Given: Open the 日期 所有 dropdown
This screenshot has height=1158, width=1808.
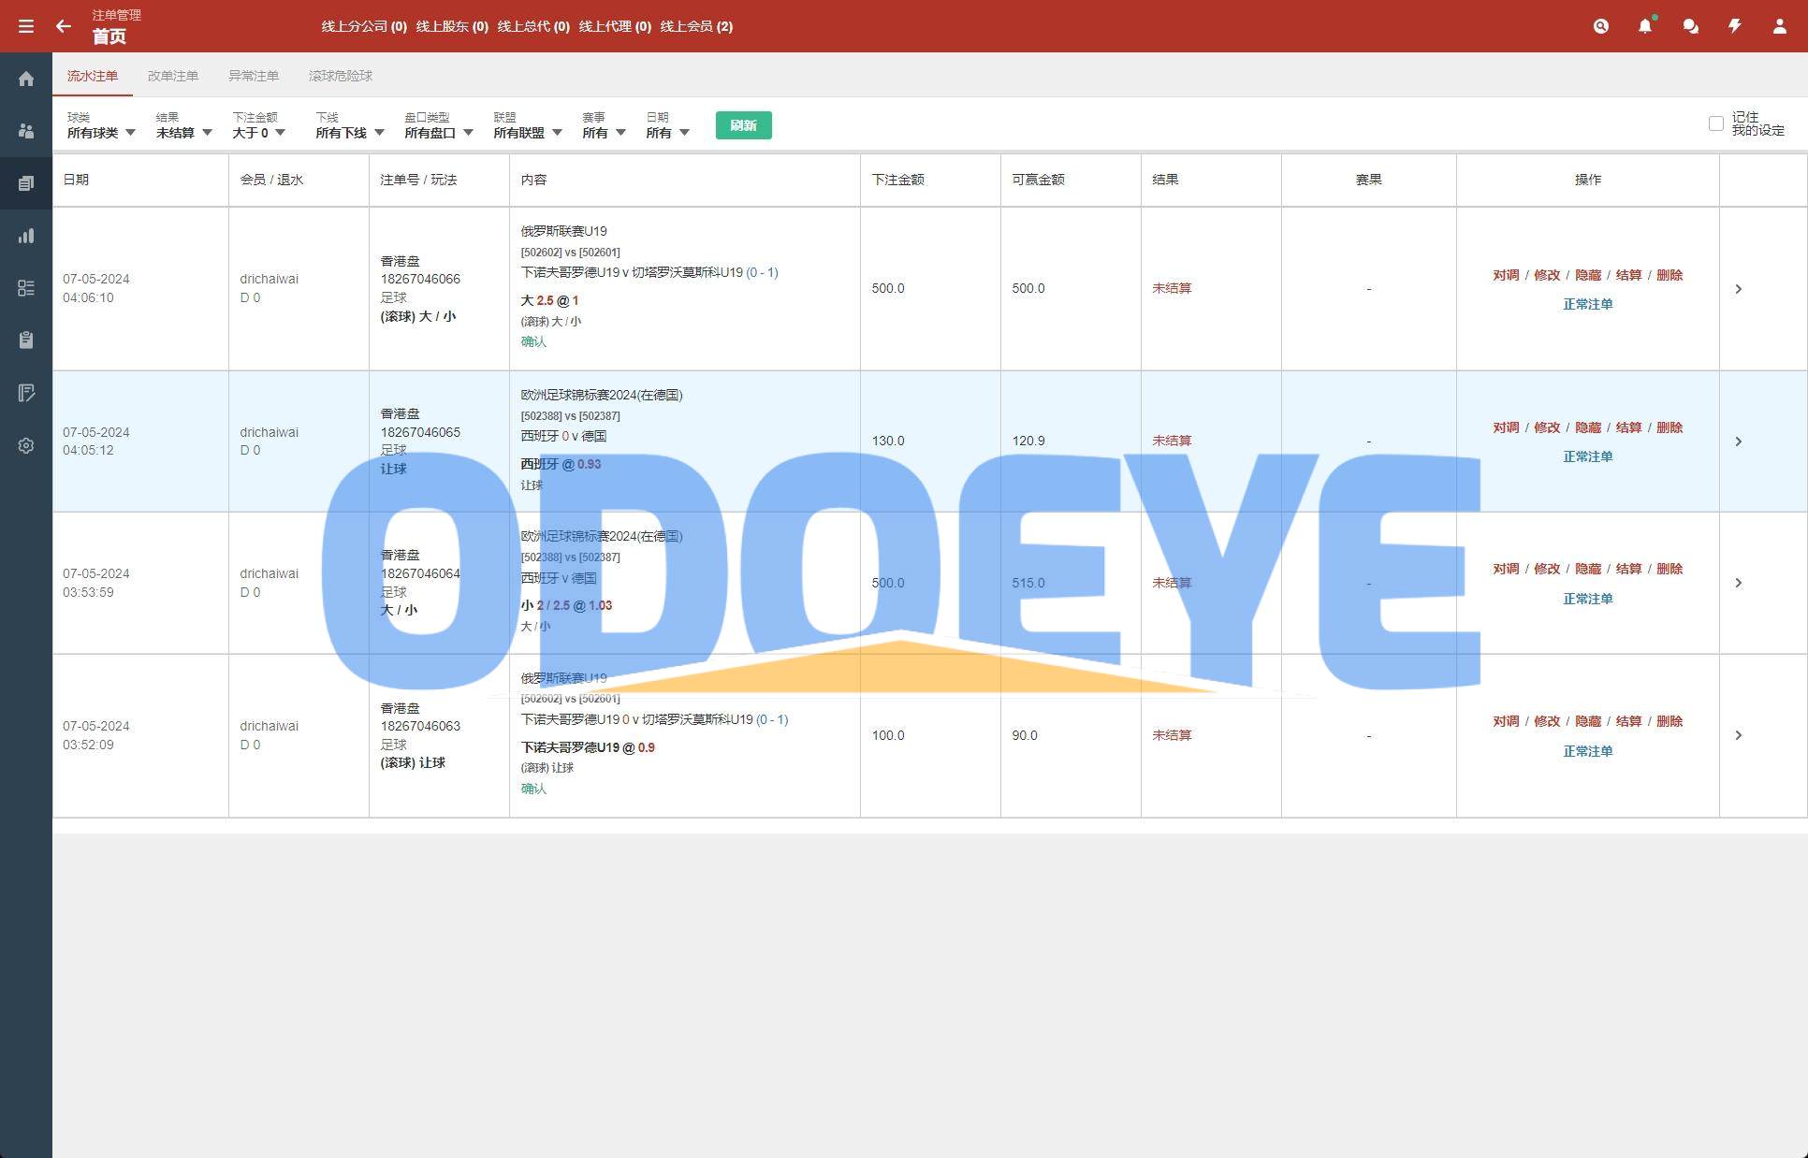Looking at the screenshot, I should [x=667, y=125].
